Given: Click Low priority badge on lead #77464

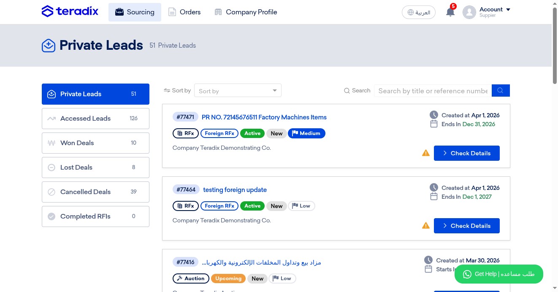Looking at the screenshot, I should pyautogui.click(x=301, y=206).
